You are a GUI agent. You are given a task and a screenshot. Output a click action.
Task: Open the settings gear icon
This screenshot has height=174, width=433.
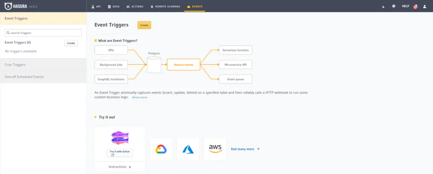(394, 6)
